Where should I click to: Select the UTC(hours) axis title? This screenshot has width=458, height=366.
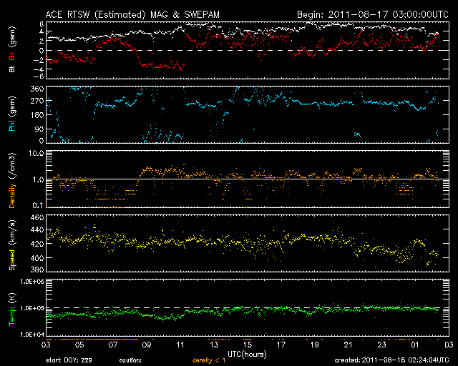click(x=248, y=355)
